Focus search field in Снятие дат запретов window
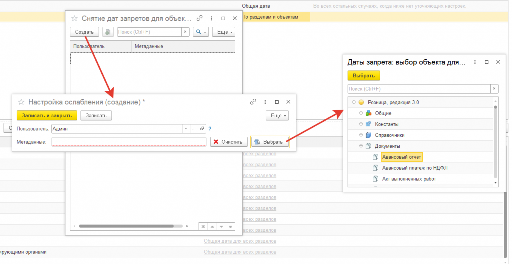The height and width of the screenshot is (264, 512). coord(149,32)
